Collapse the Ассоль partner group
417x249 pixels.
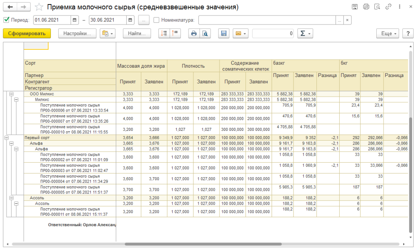point(11,197)
